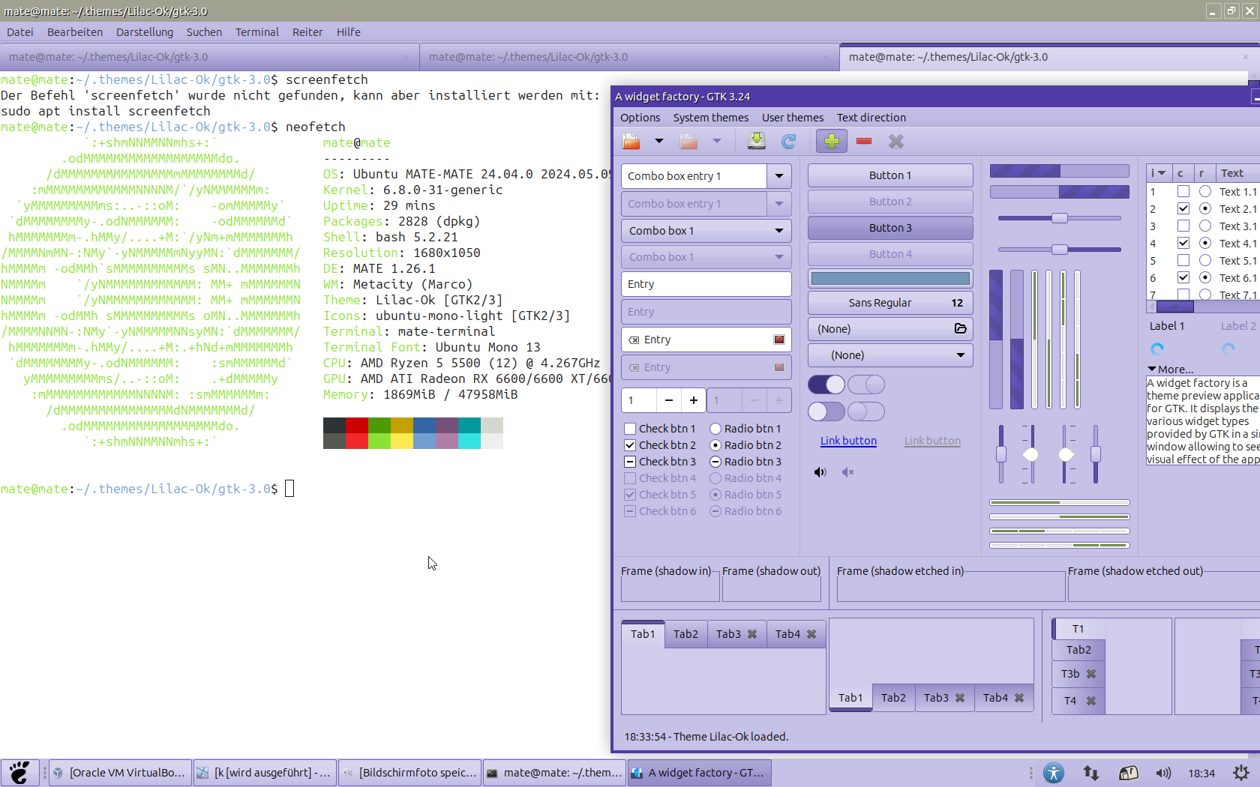Screen dimensions: 1260x787
Task: Switch to Tab2 in the top-left notebook
Action: click(x=685, y=634)
